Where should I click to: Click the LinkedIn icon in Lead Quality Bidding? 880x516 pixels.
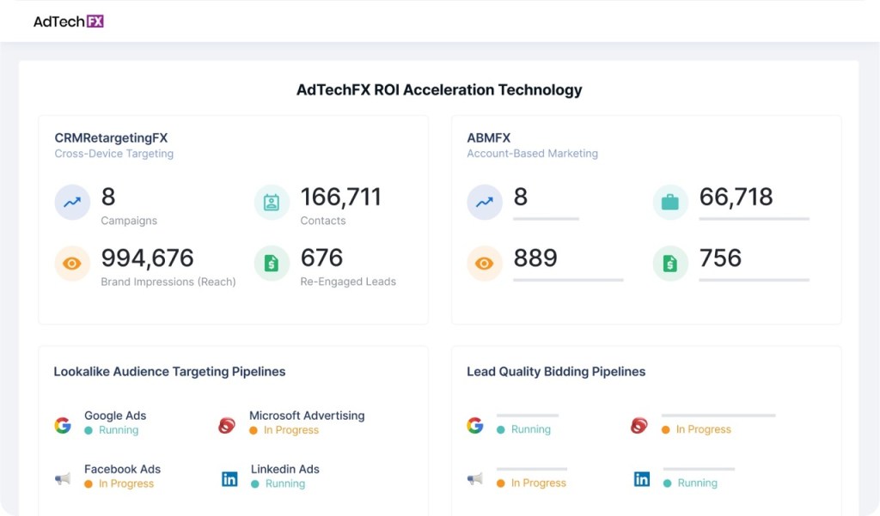[x=642, y=479]
